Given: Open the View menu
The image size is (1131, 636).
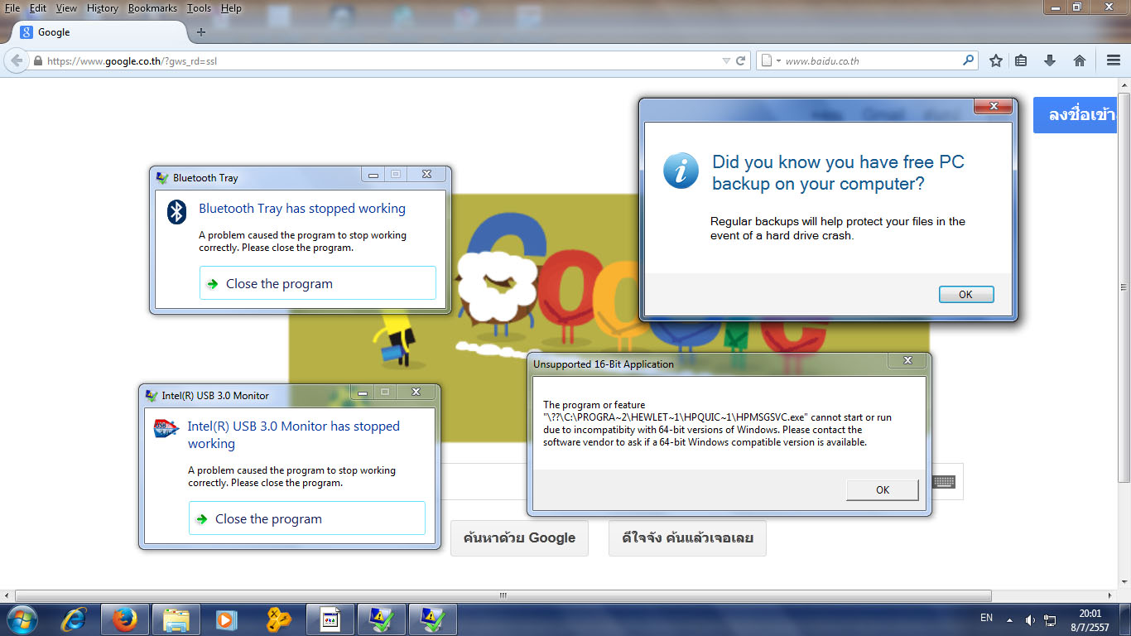Looking at the screenshot, I should [66, 8].
